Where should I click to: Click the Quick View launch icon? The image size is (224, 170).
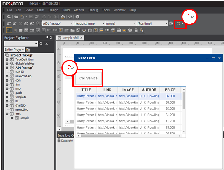178,24
